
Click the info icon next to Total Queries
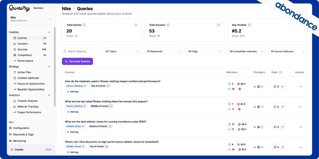[x=84, y=25]
